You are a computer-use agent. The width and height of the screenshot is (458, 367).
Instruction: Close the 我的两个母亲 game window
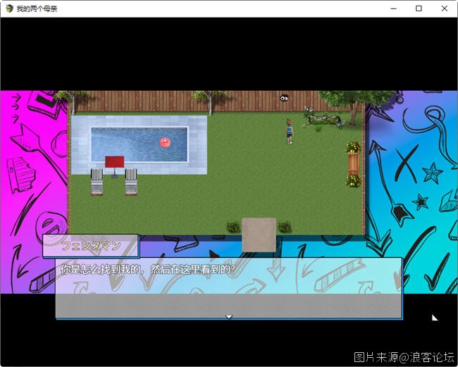click(445, 8)
